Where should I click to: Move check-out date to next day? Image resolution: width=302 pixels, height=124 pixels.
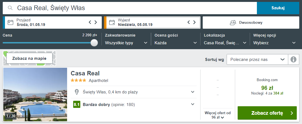tap(194, 22)
